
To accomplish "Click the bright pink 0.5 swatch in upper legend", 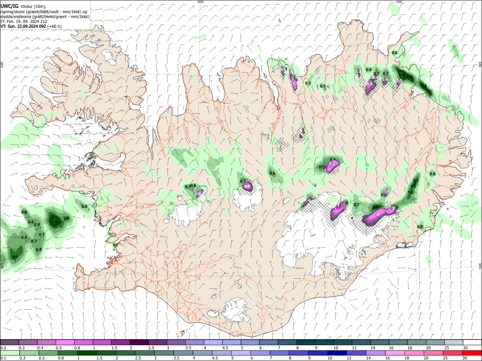I will 65,342.
